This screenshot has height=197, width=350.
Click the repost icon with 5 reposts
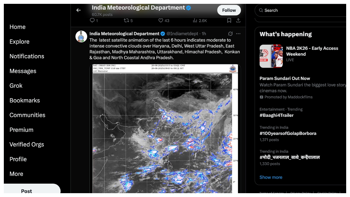coord(126,21)
